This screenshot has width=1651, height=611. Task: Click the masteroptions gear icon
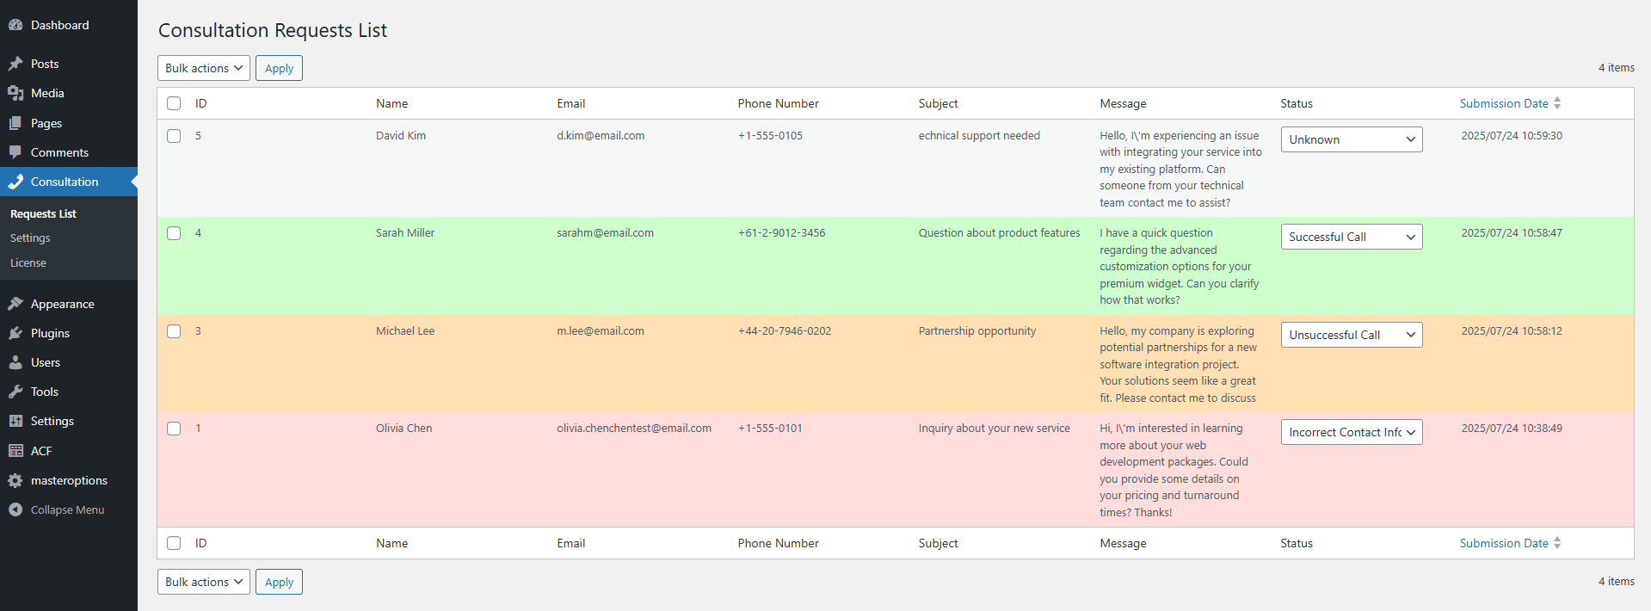15,480
